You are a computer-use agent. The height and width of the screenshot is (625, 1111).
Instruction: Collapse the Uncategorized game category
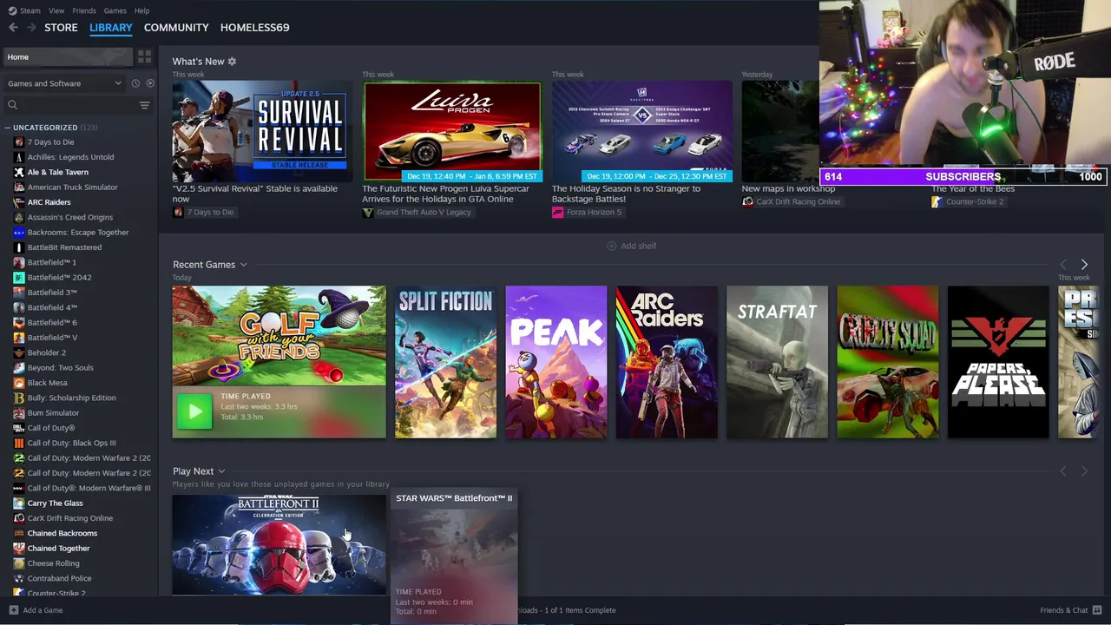coord(7,128)
